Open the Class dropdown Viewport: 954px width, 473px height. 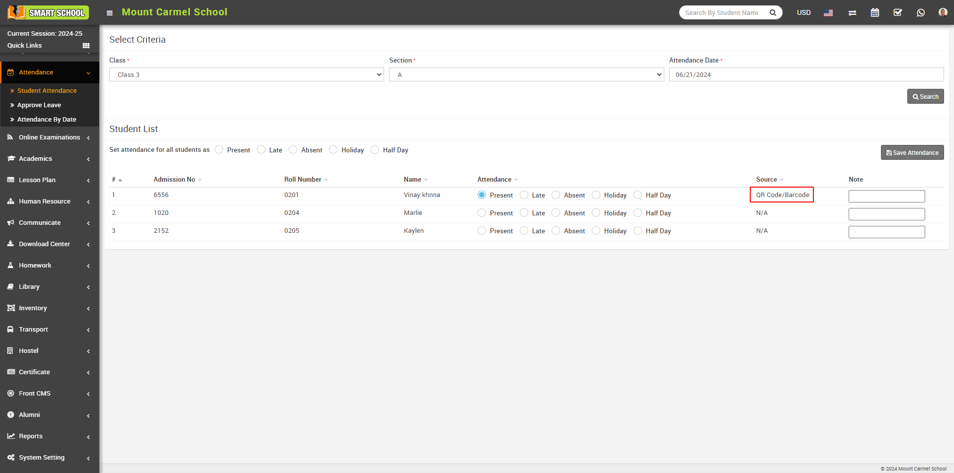click(246, 74)
